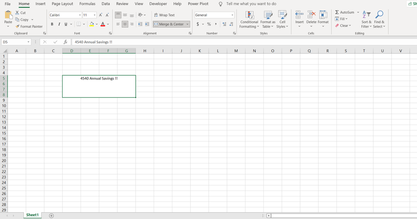The width and height of the screenshot is (417, 219).
Task: Open Format as Table gallery
Action: [x=268, y=20]
